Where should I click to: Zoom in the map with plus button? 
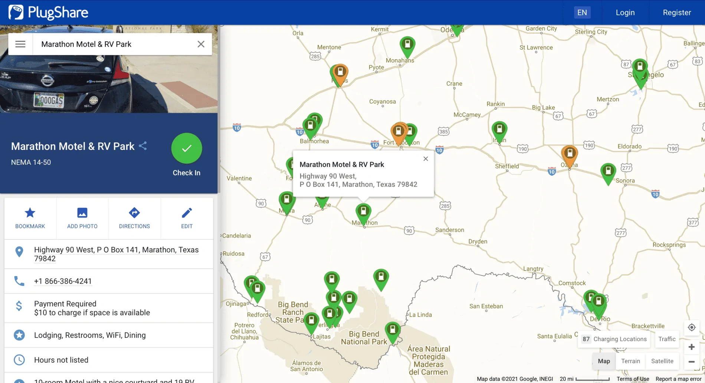point(692,347)
